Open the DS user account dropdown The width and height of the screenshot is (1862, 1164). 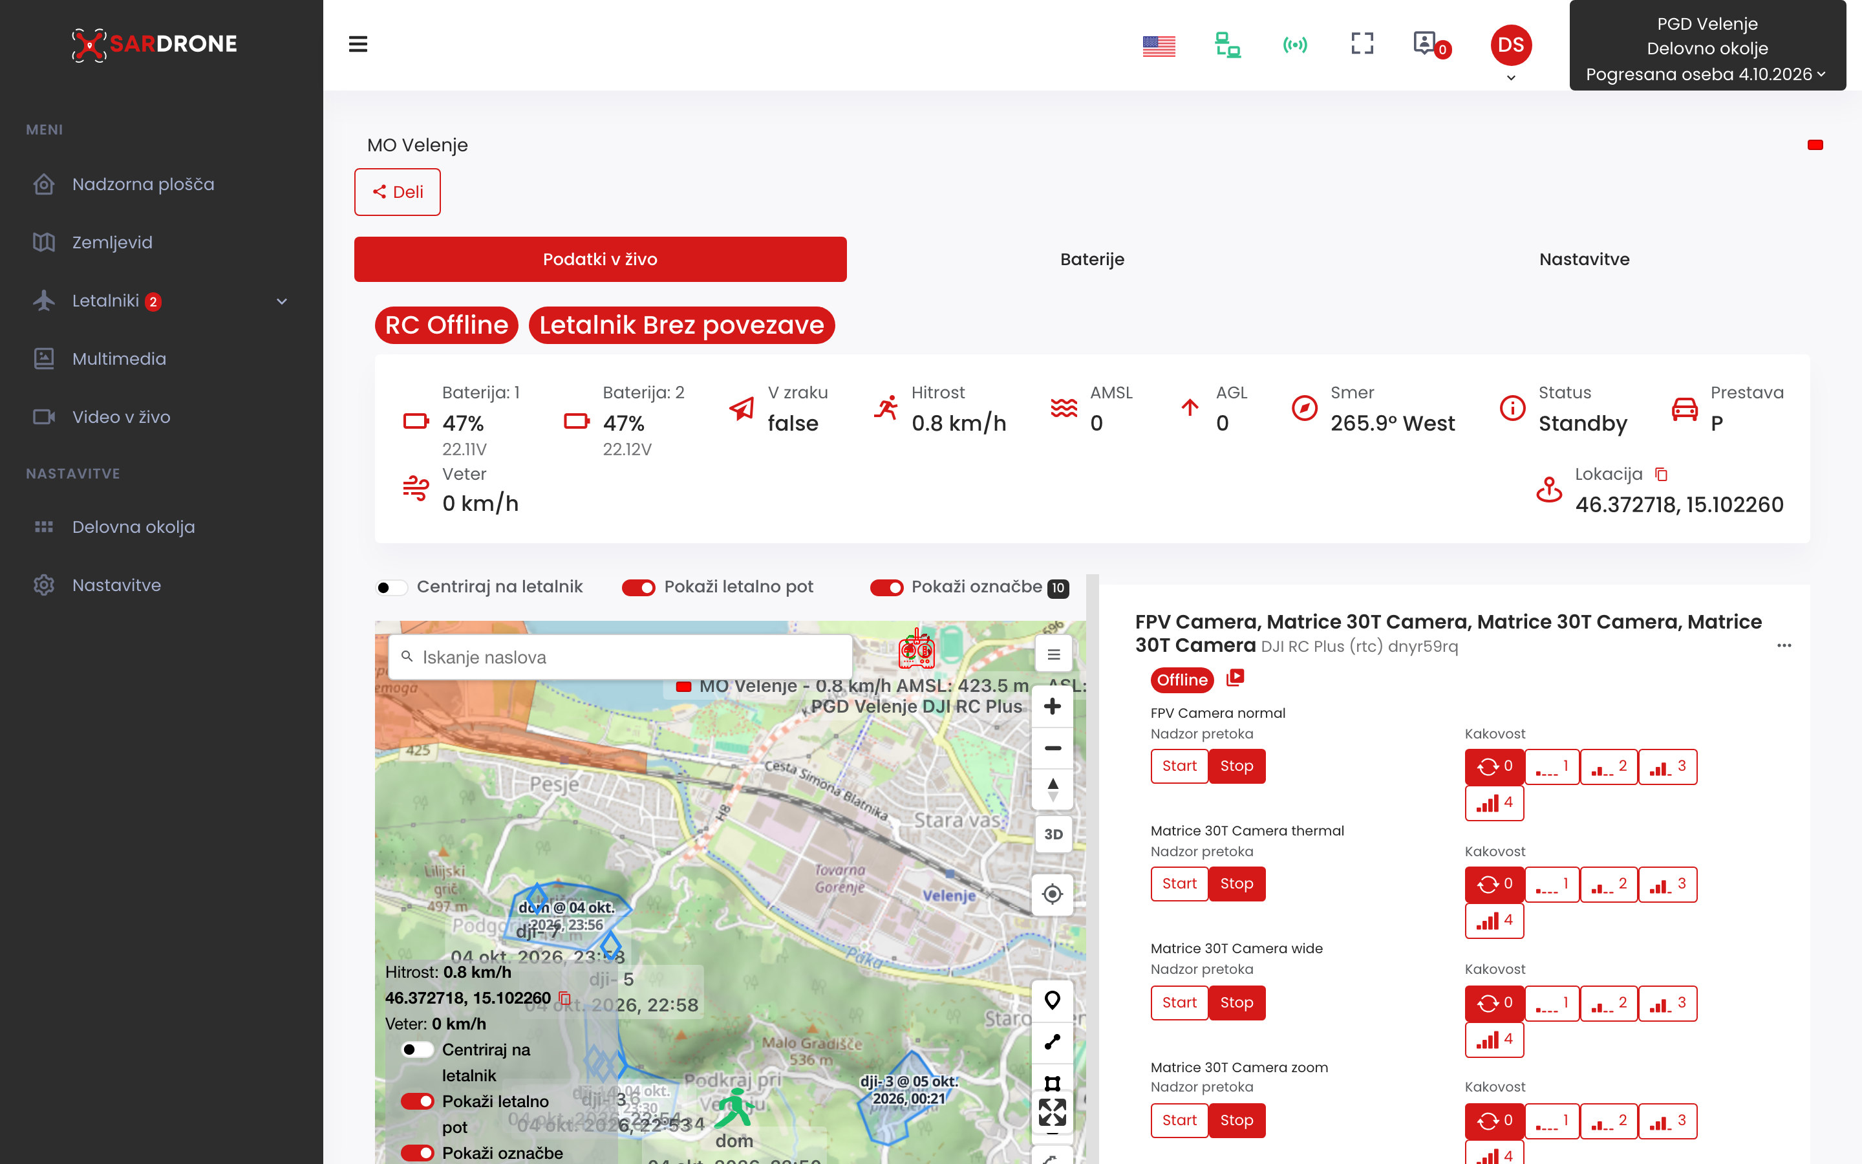[1511, 53]
